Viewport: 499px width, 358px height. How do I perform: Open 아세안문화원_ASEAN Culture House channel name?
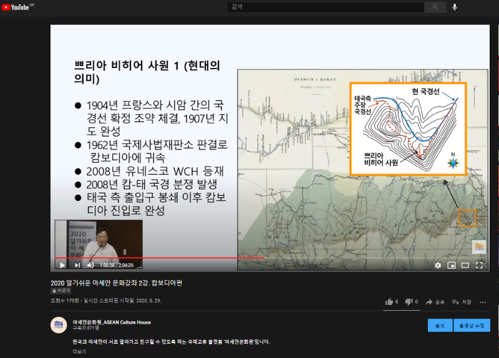[112, 322]
